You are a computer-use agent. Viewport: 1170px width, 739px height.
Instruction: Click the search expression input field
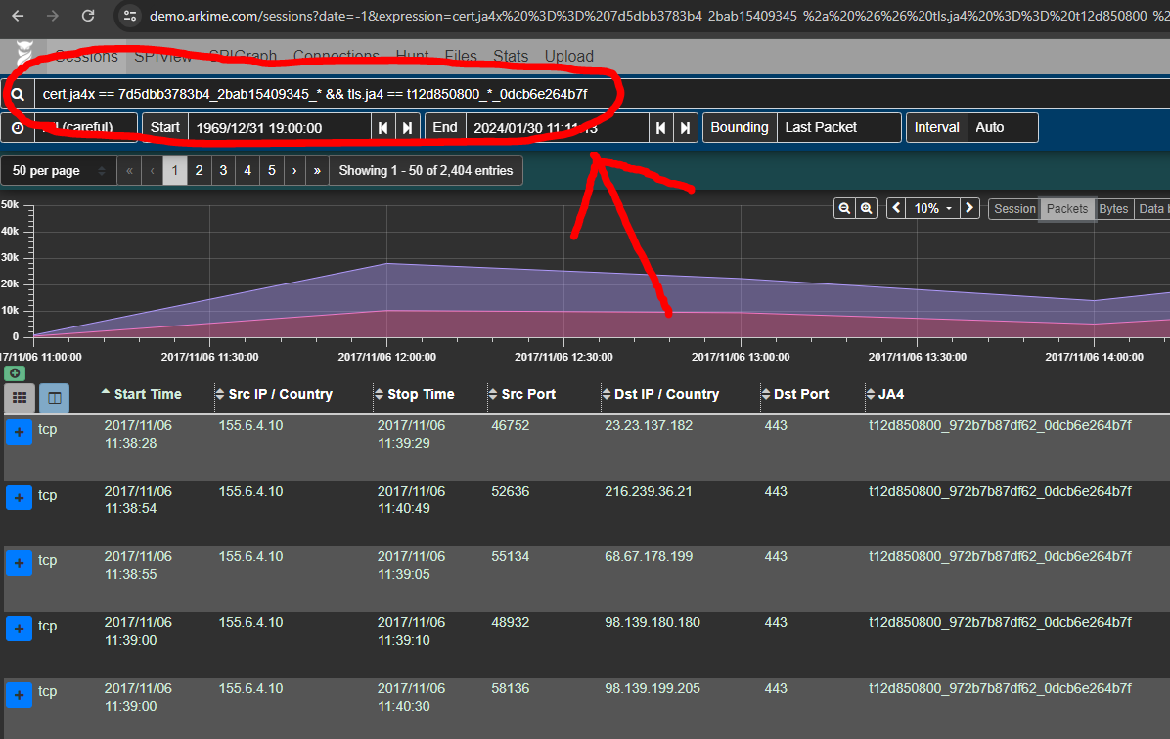point(602,94)
